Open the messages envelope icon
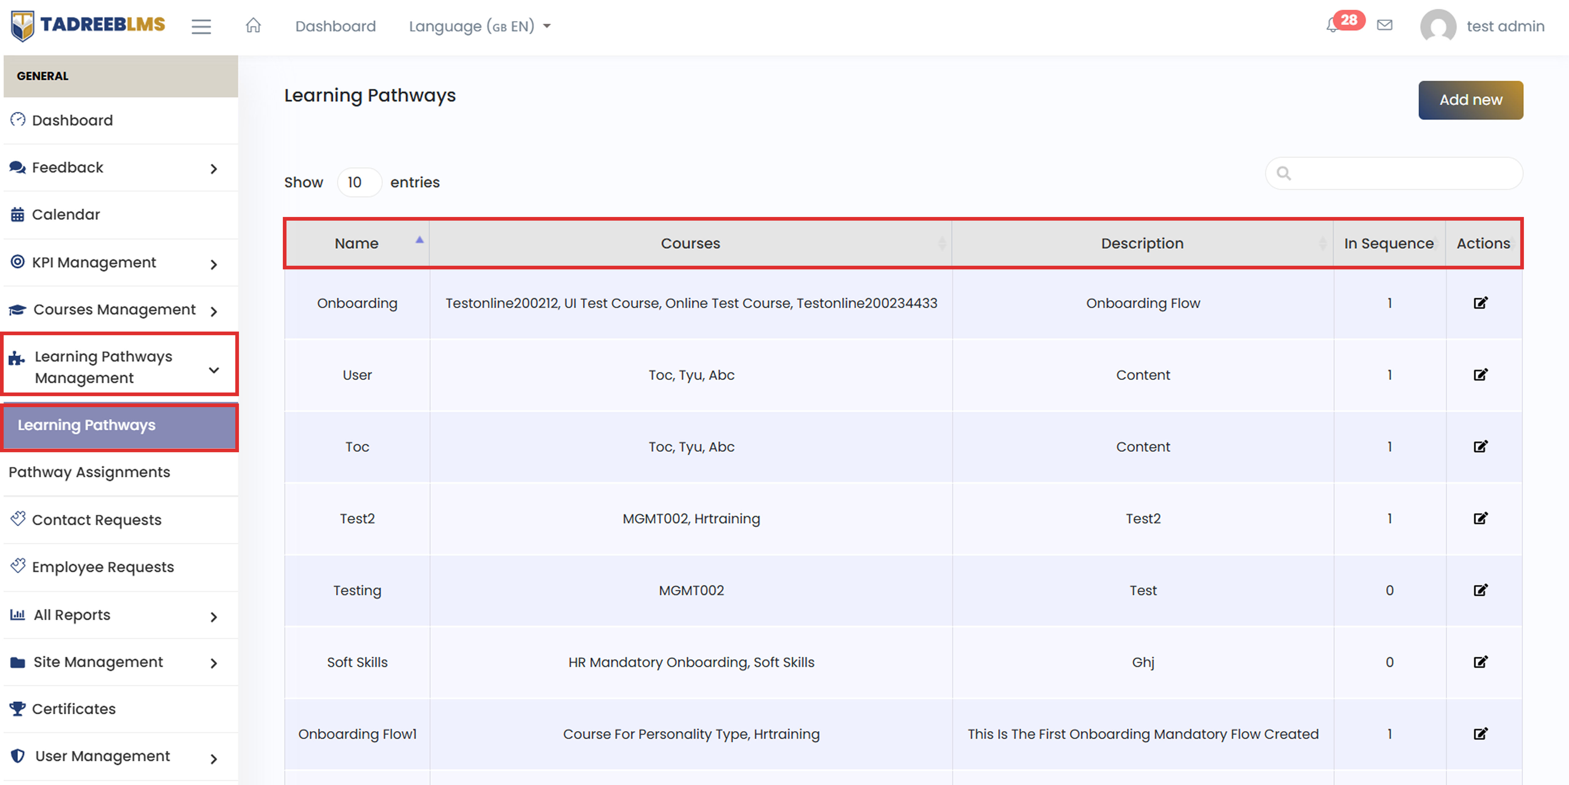This screenshot has width=1569, height=785. [1384, 25]
